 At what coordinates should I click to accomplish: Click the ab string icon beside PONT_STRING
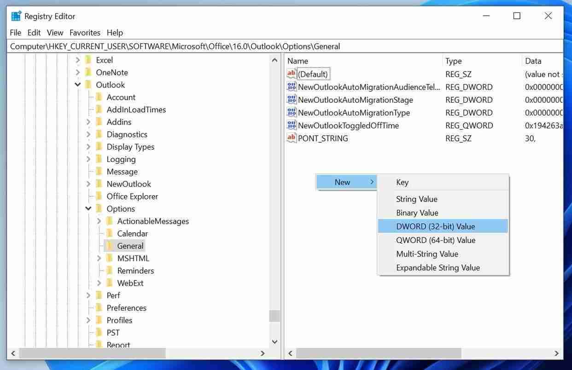click(292, 138)
